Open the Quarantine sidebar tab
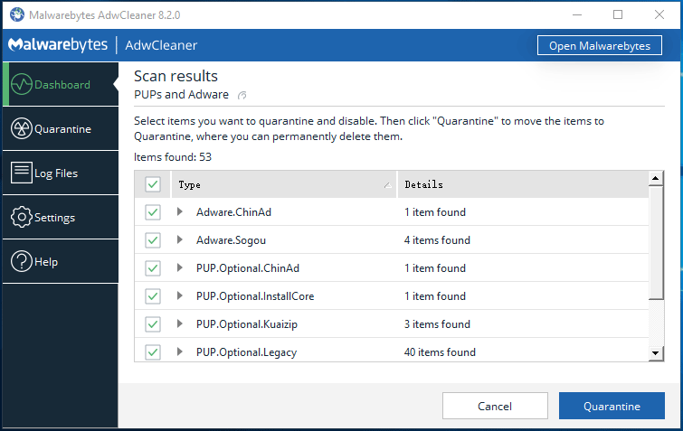Screen dimensions: 683x431 coord(61,128)
